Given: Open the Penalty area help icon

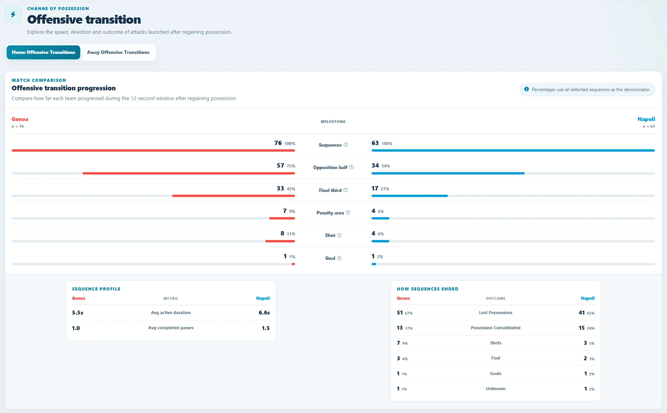Looking at the screenshot, I should tap(348, 213).
